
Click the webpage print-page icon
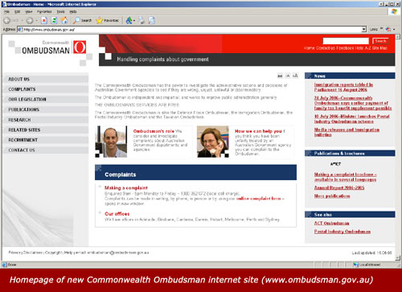coord(280,76)
